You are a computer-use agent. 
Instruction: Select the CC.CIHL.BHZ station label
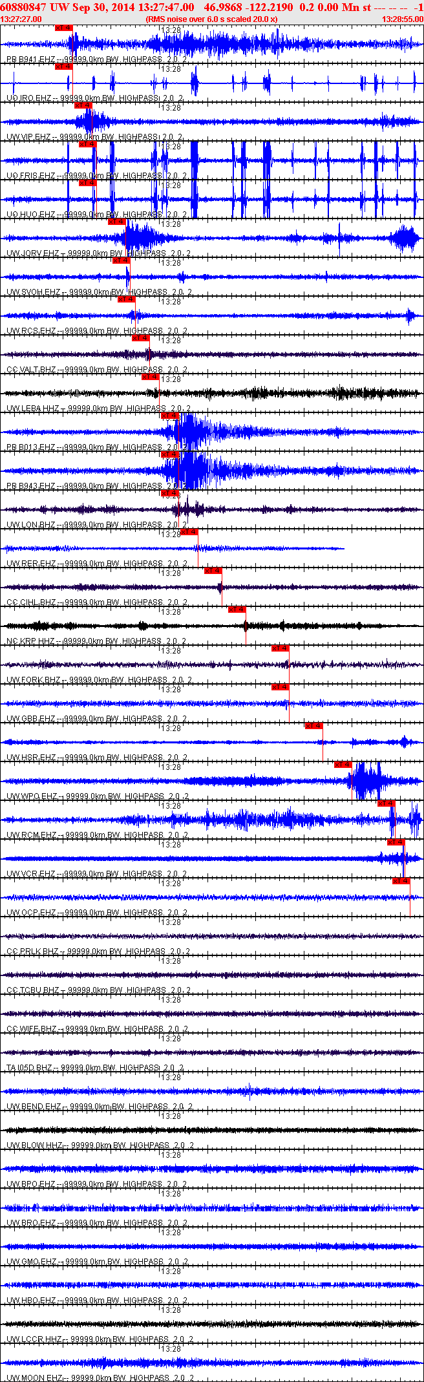tap(31, 602)
